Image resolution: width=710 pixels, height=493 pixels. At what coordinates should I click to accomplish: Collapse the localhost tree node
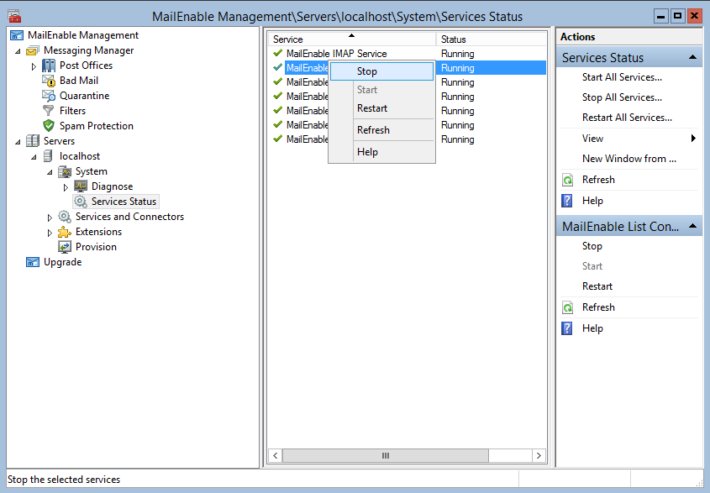(x=34, y=157)
